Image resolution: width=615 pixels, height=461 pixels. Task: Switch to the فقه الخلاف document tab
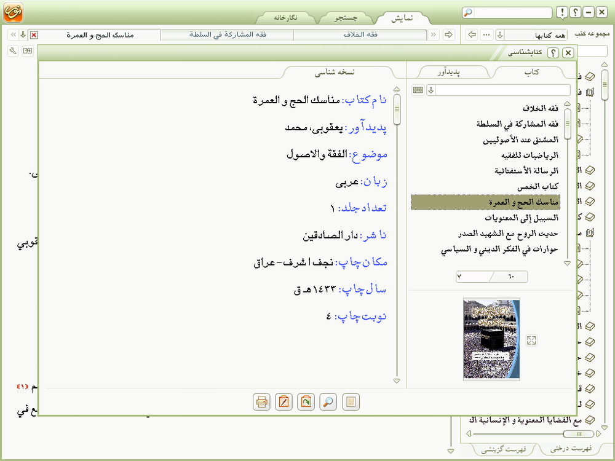360,34
